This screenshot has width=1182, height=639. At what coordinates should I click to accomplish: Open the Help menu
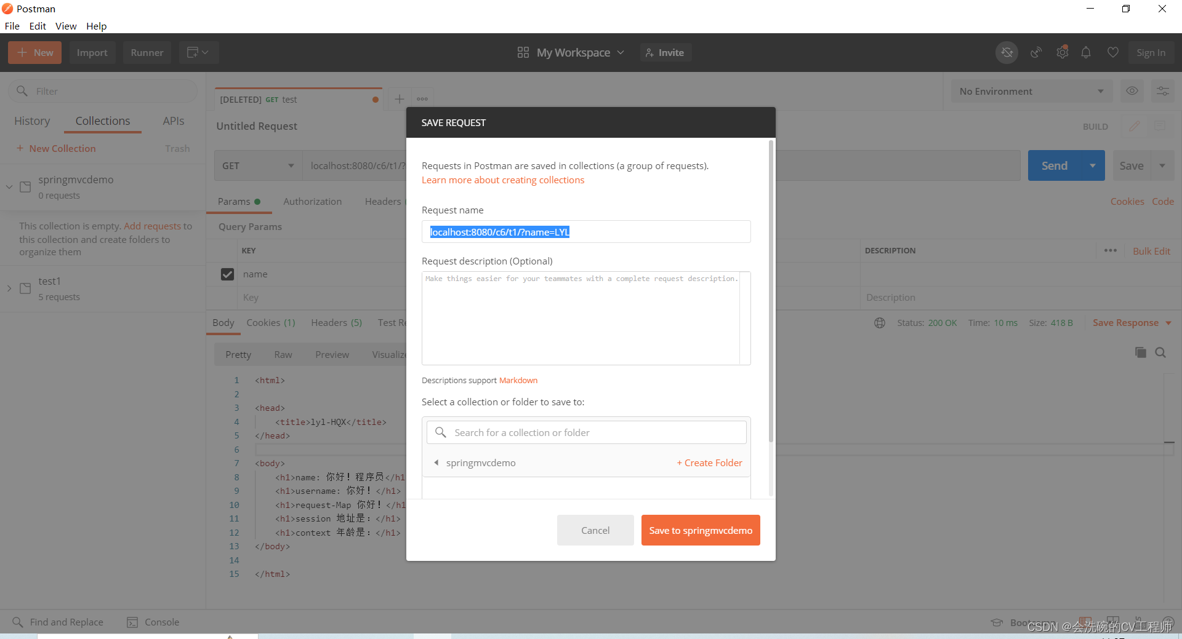click(x=96, y=26)
